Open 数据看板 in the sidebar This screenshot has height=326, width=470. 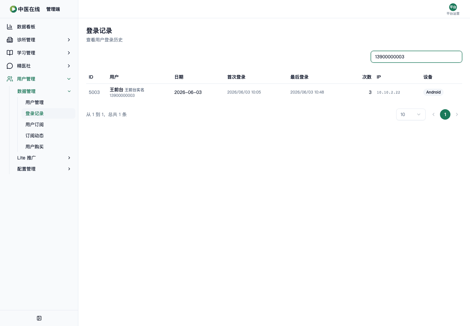(39, 27)
